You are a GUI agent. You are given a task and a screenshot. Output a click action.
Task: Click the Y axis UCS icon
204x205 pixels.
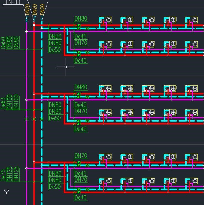click(x=6, y=192)
